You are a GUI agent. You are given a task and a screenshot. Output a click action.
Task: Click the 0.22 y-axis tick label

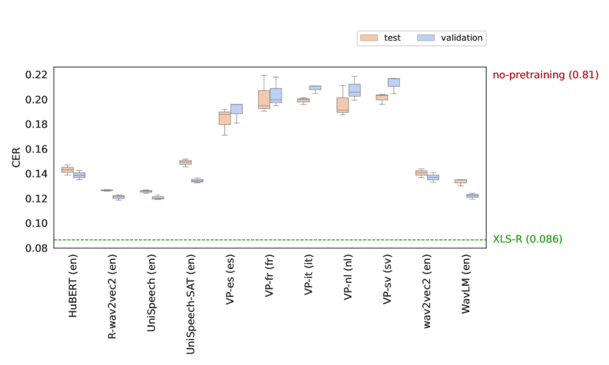[x=36, y=75]
